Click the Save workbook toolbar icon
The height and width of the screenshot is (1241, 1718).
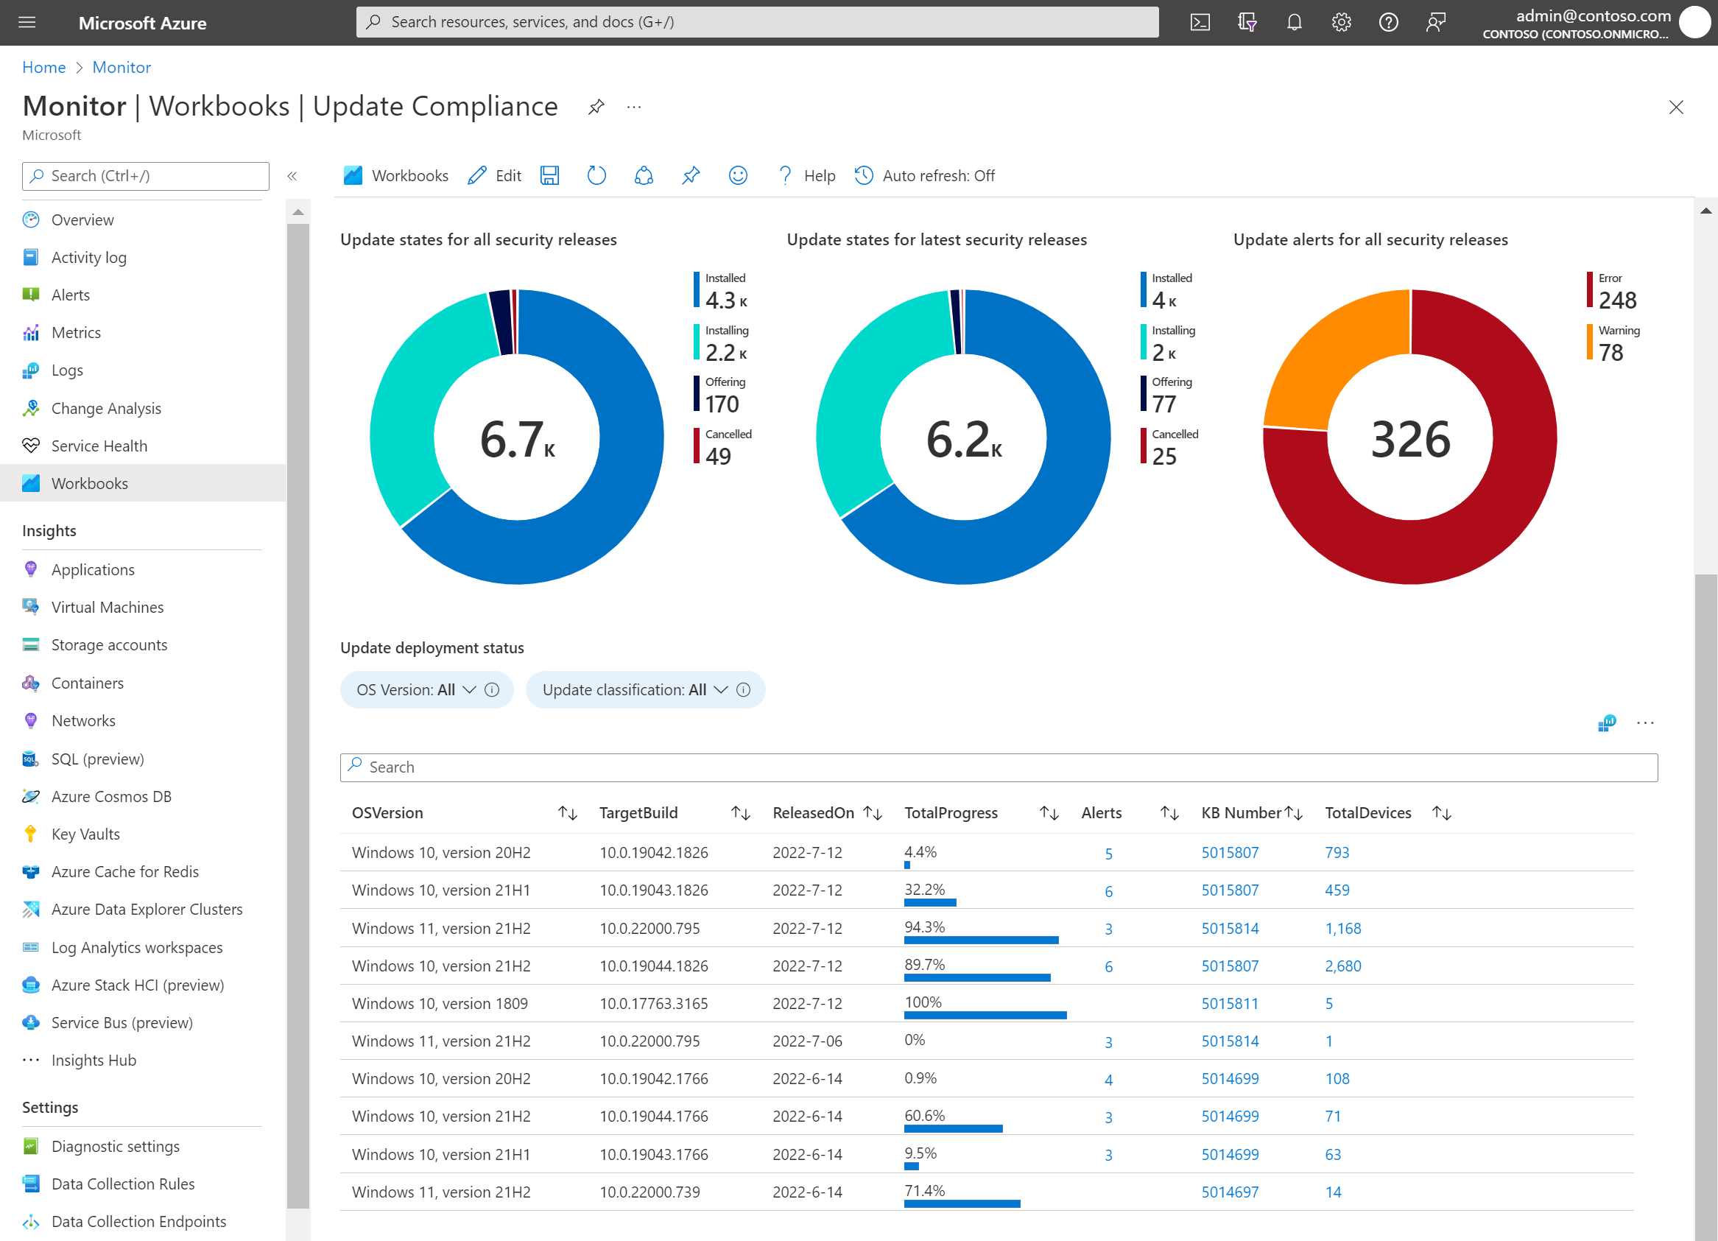[549, 176]
